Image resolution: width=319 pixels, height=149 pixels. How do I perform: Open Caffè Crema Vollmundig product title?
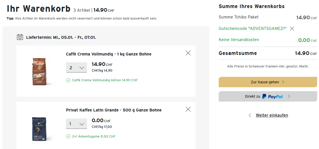[108, 54]
